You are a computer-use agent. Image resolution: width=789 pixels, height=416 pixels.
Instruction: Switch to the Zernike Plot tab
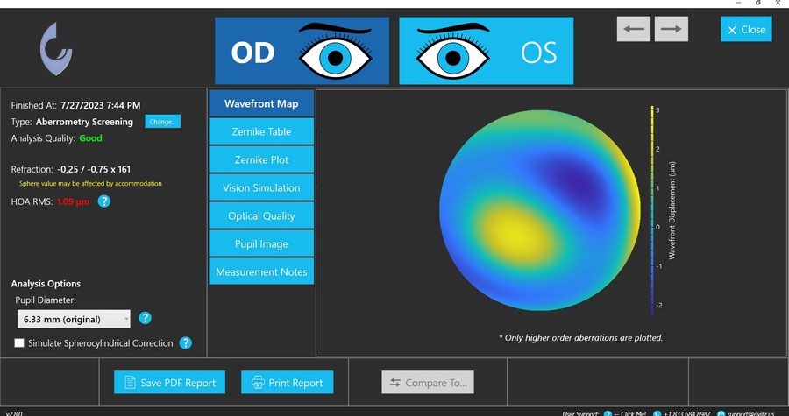click(x=261, y=159)
